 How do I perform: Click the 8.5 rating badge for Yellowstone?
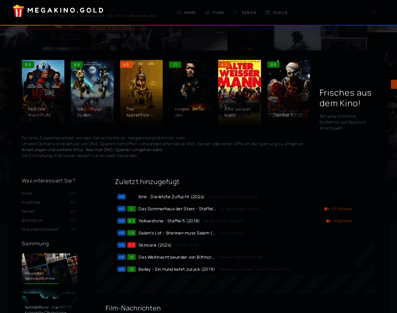tap(132, 221)
